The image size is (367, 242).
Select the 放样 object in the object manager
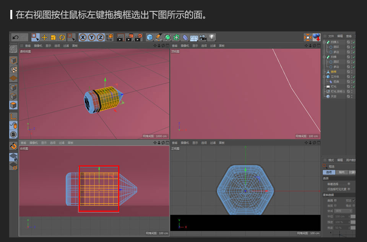[333, 71]
